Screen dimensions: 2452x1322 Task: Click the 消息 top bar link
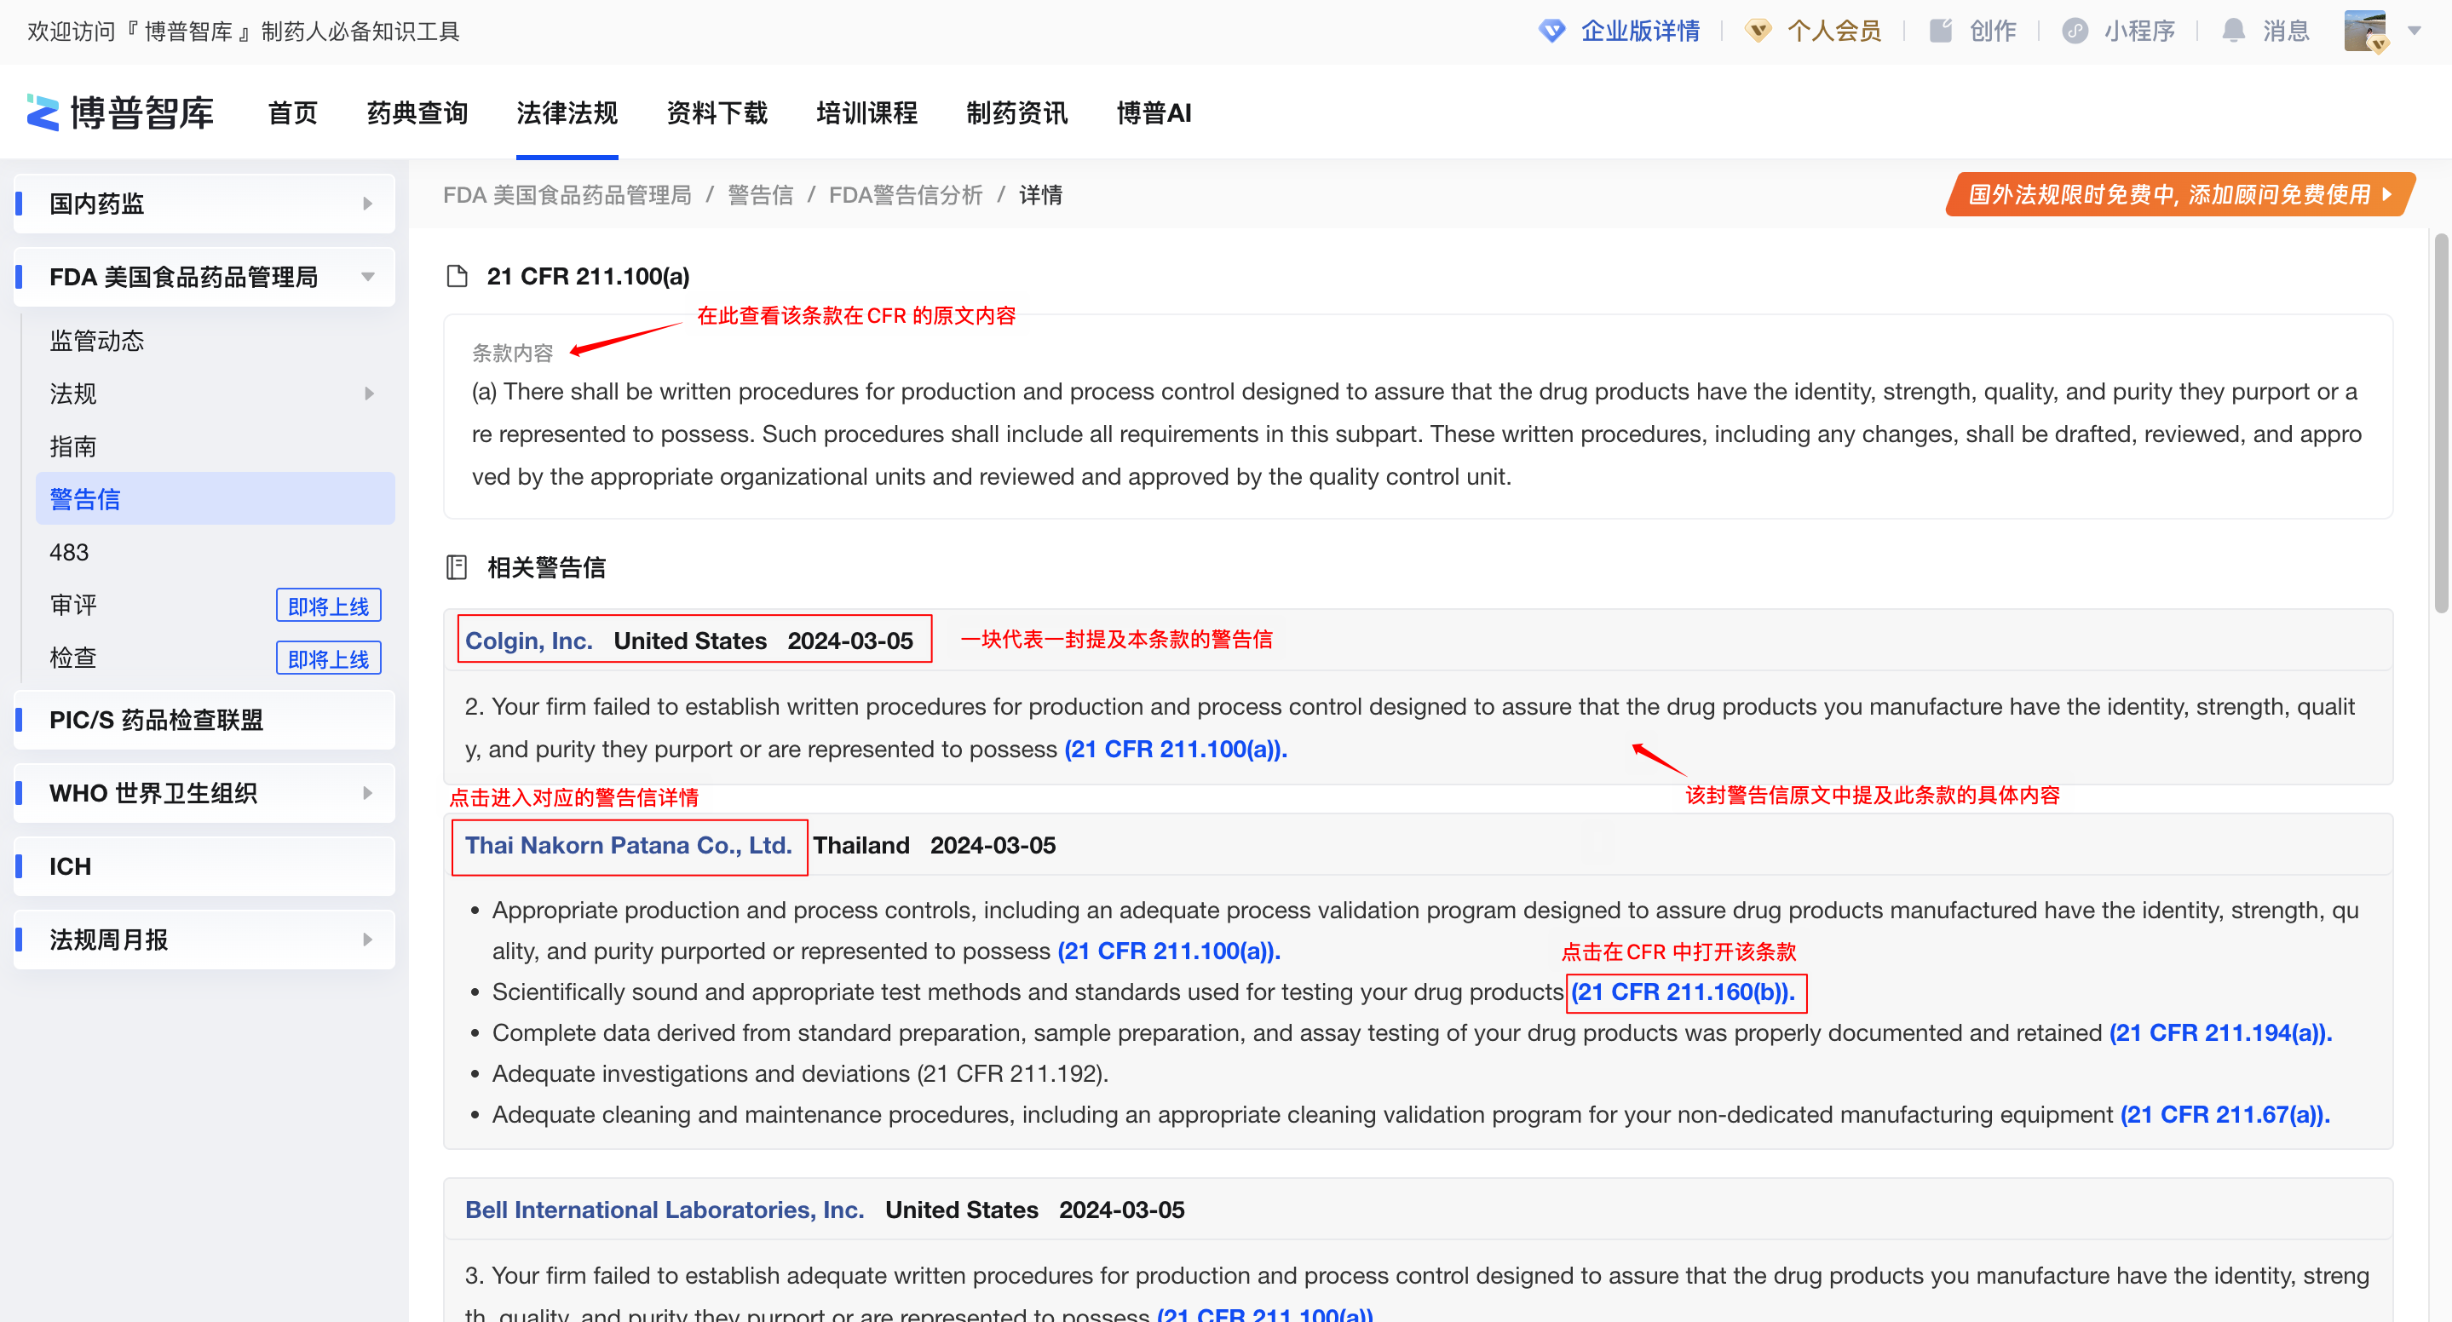[x=2287, y=32]
